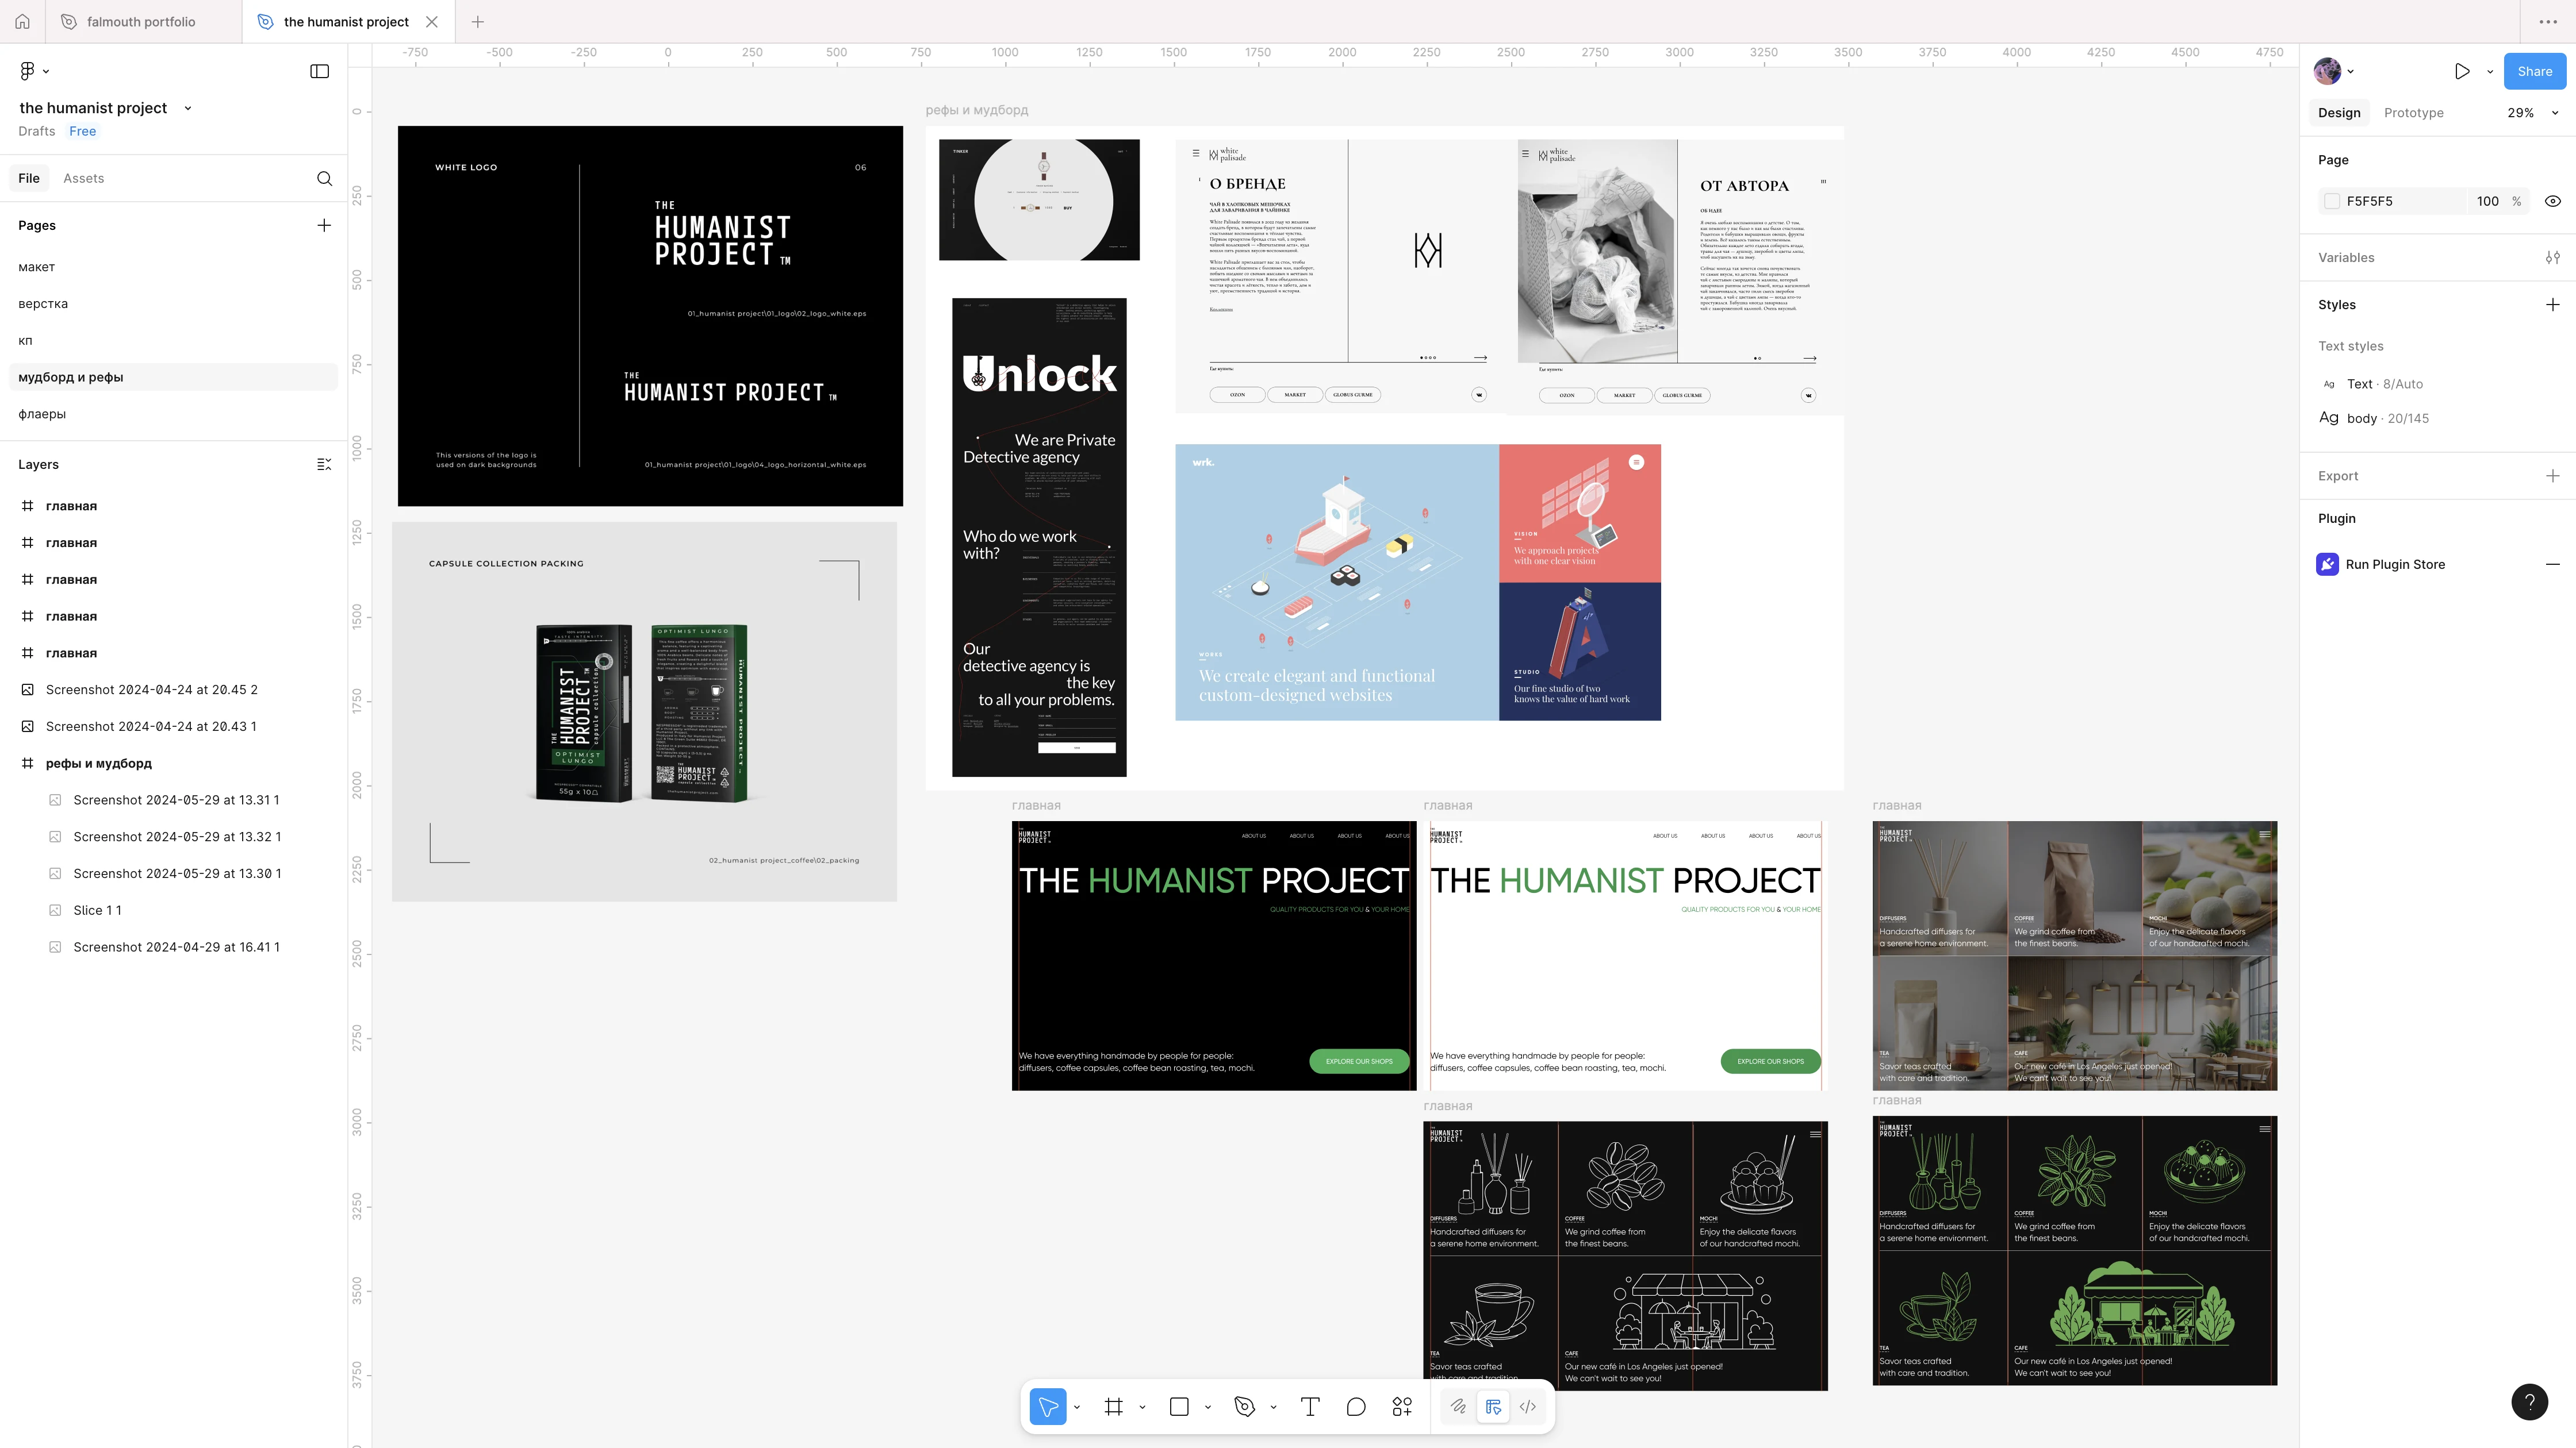Image resolution: width=2576 pixels, height=1448 pixels.
Task: Click the Share button
Action: [2534, 71]
